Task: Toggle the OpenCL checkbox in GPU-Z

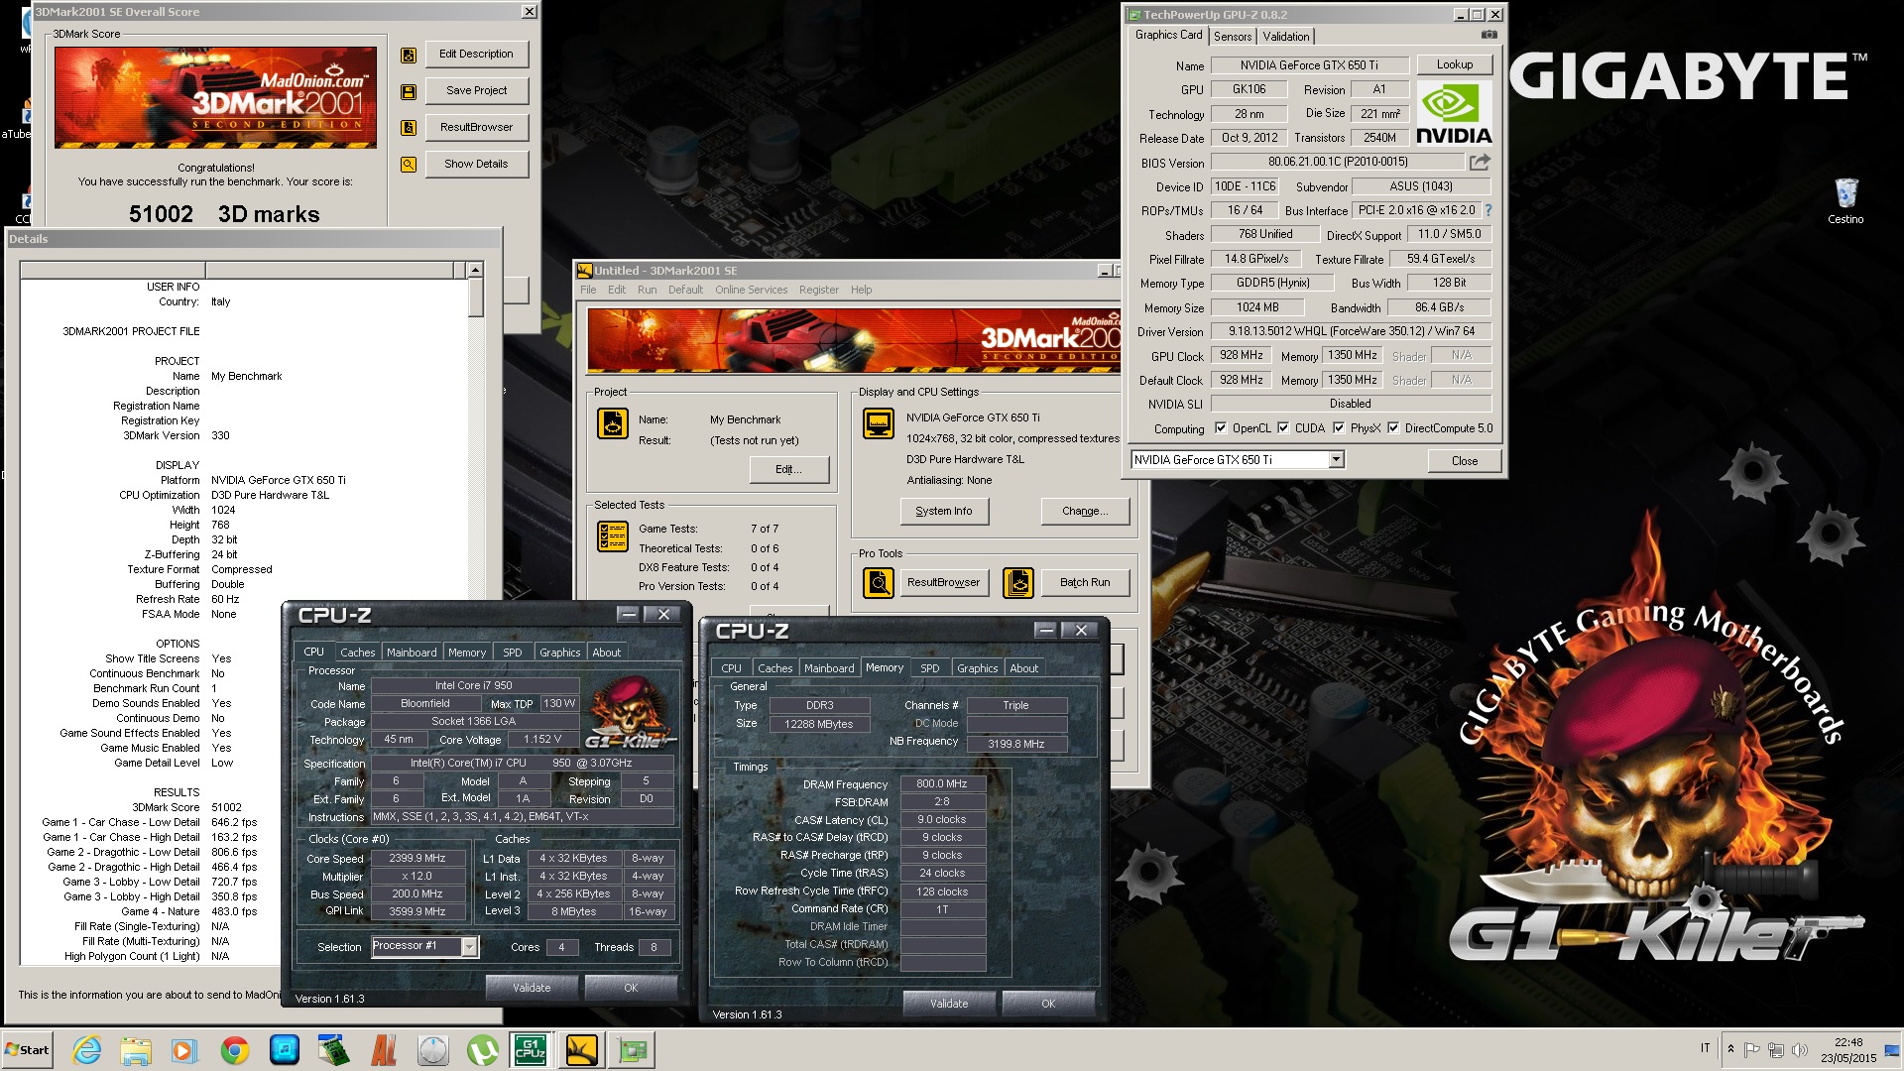Action: [x=1221, y=428]
